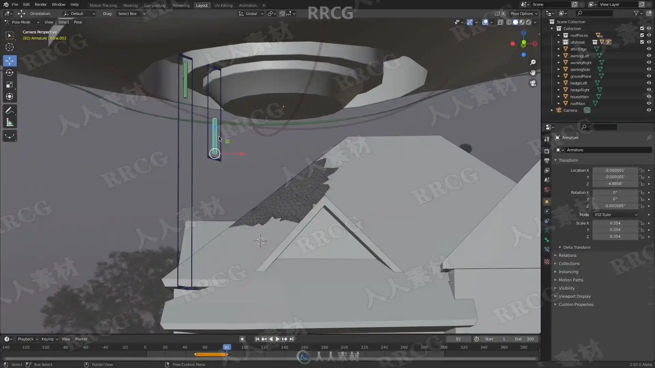Select the Measure ruler tool
This screenshot has width=655, height=368.
tap(10, 123)
